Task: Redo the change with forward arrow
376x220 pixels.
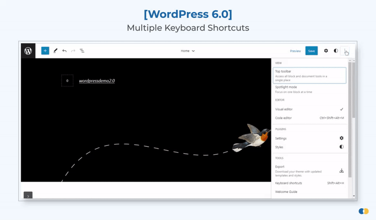Action: pyautogui.click(x=73, y=51)
